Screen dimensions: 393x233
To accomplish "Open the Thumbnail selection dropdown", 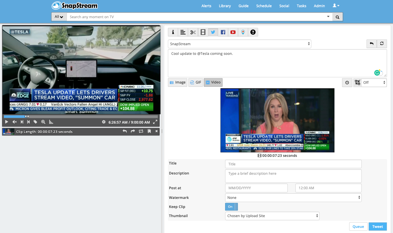I will (x=272, y=216).
